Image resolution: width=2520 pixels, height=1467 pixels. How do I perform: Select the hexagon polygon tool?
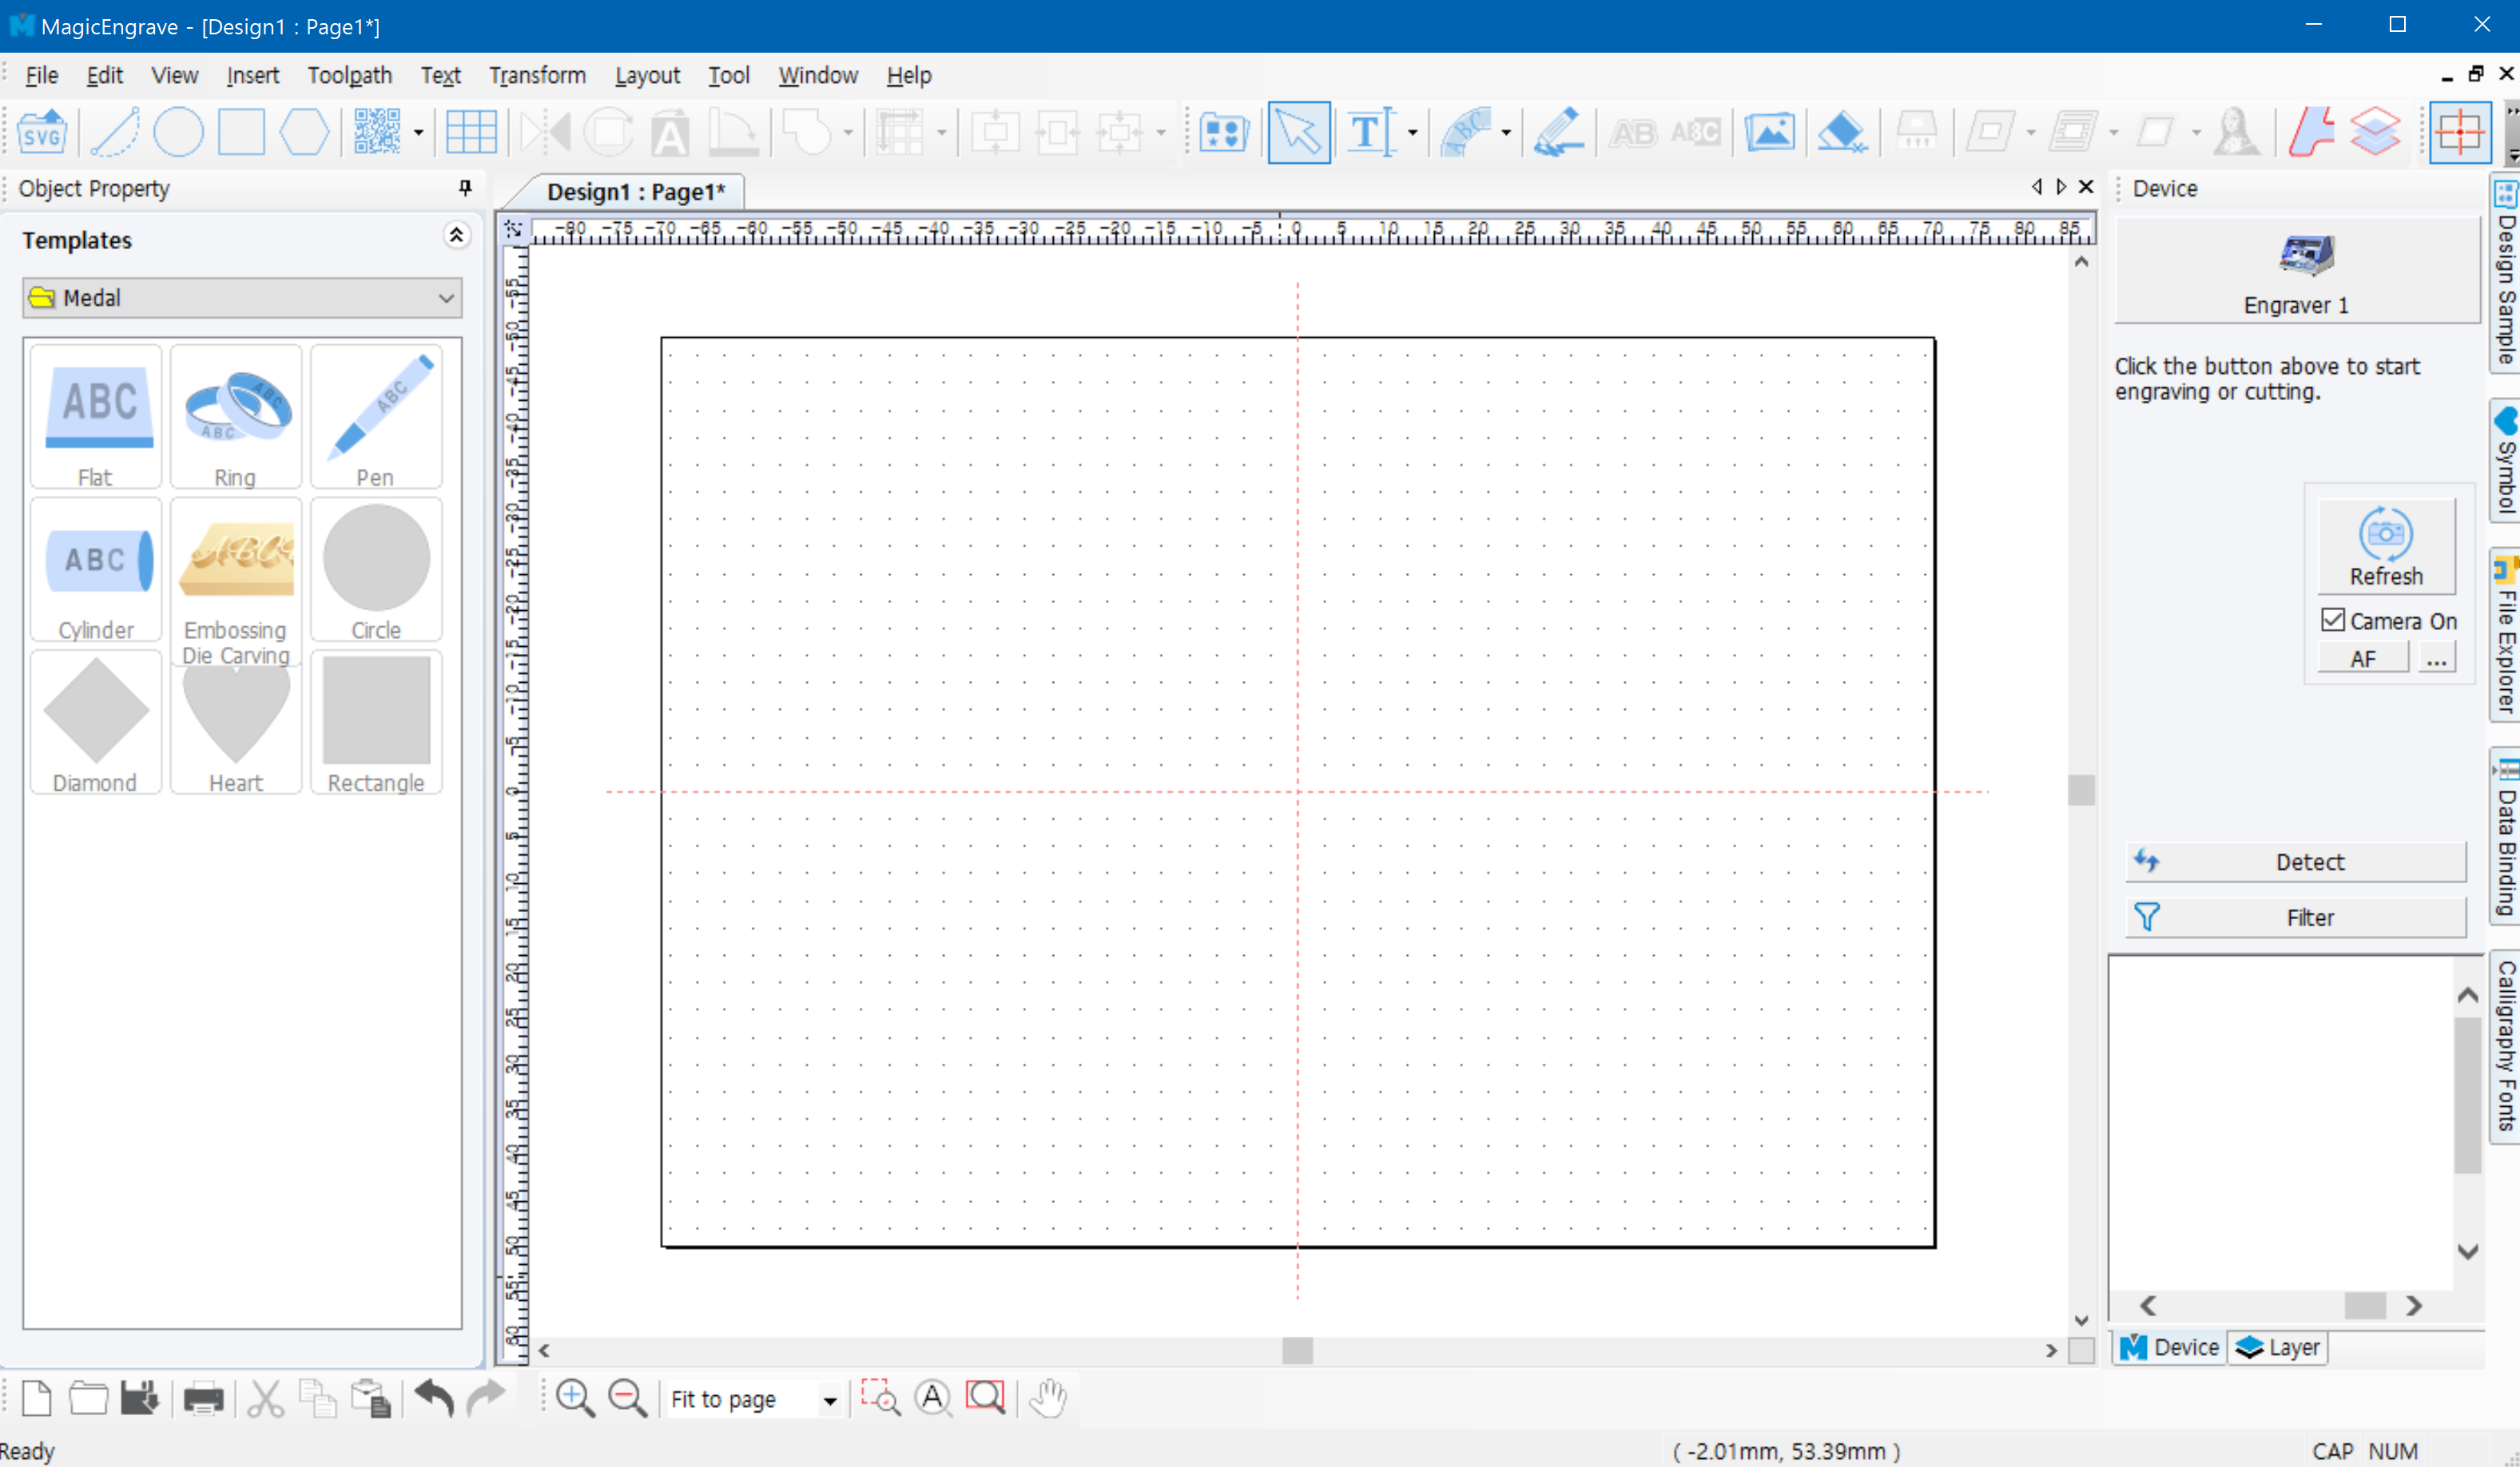coord(304,132)
